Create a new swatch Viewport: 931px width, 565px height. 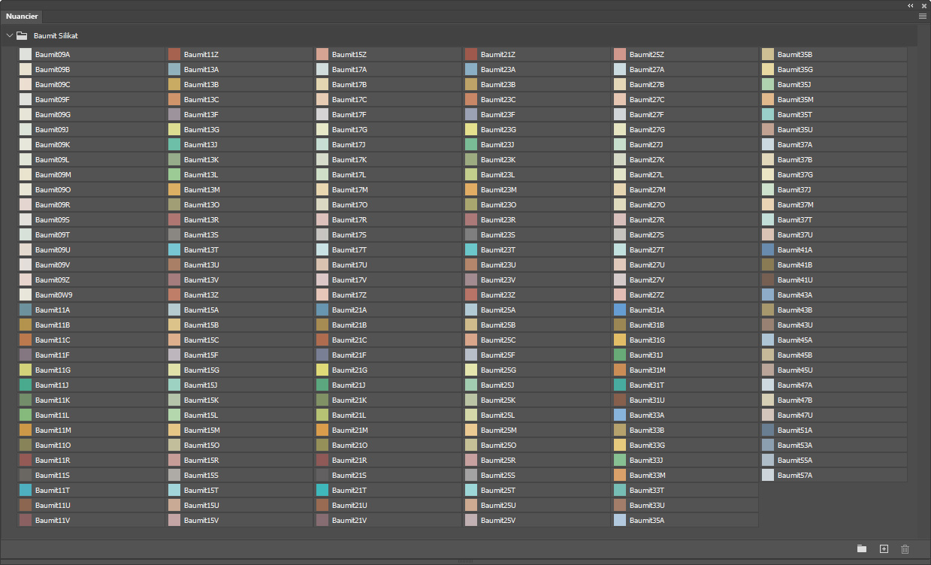[x=884, y=549]
